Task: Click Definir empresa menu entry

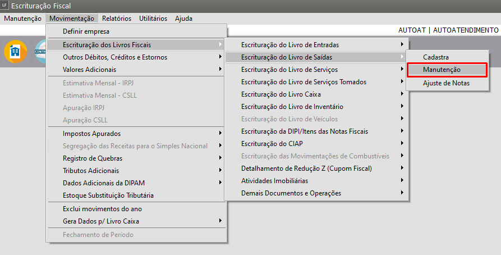Action: point(86,31)
